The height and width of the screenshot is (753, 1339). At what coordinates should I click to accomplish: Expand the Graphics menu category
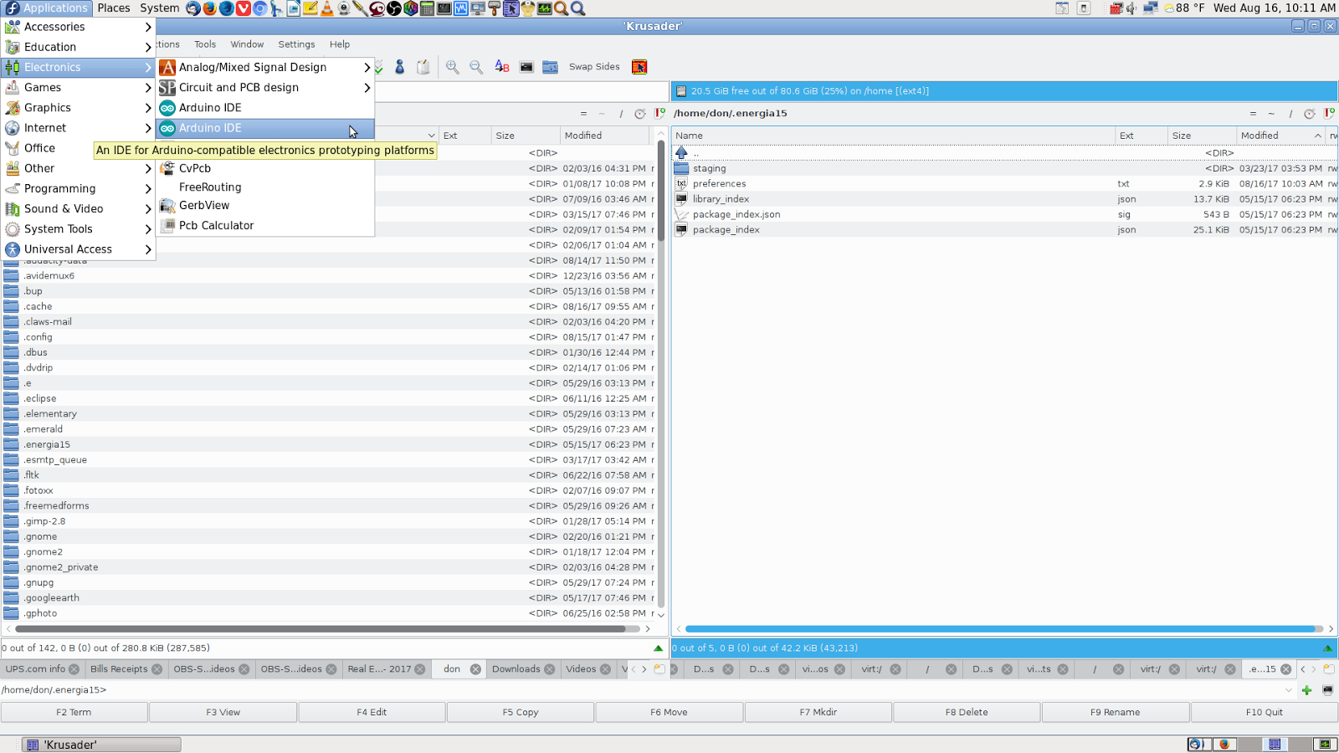tap(78, 108)
